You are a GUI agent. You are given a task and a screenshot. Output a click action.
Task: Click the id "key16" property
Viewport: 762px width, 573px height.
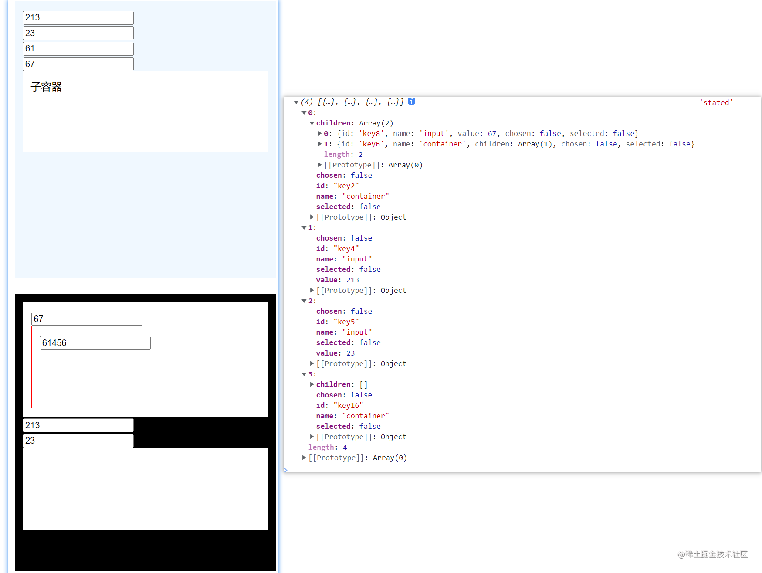[x=340, y=405]
